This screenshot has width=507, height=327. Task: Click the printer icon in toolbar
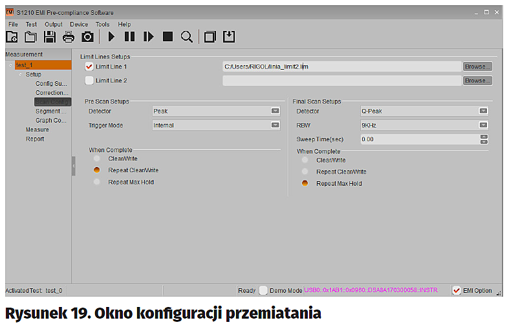click(68, 37)
